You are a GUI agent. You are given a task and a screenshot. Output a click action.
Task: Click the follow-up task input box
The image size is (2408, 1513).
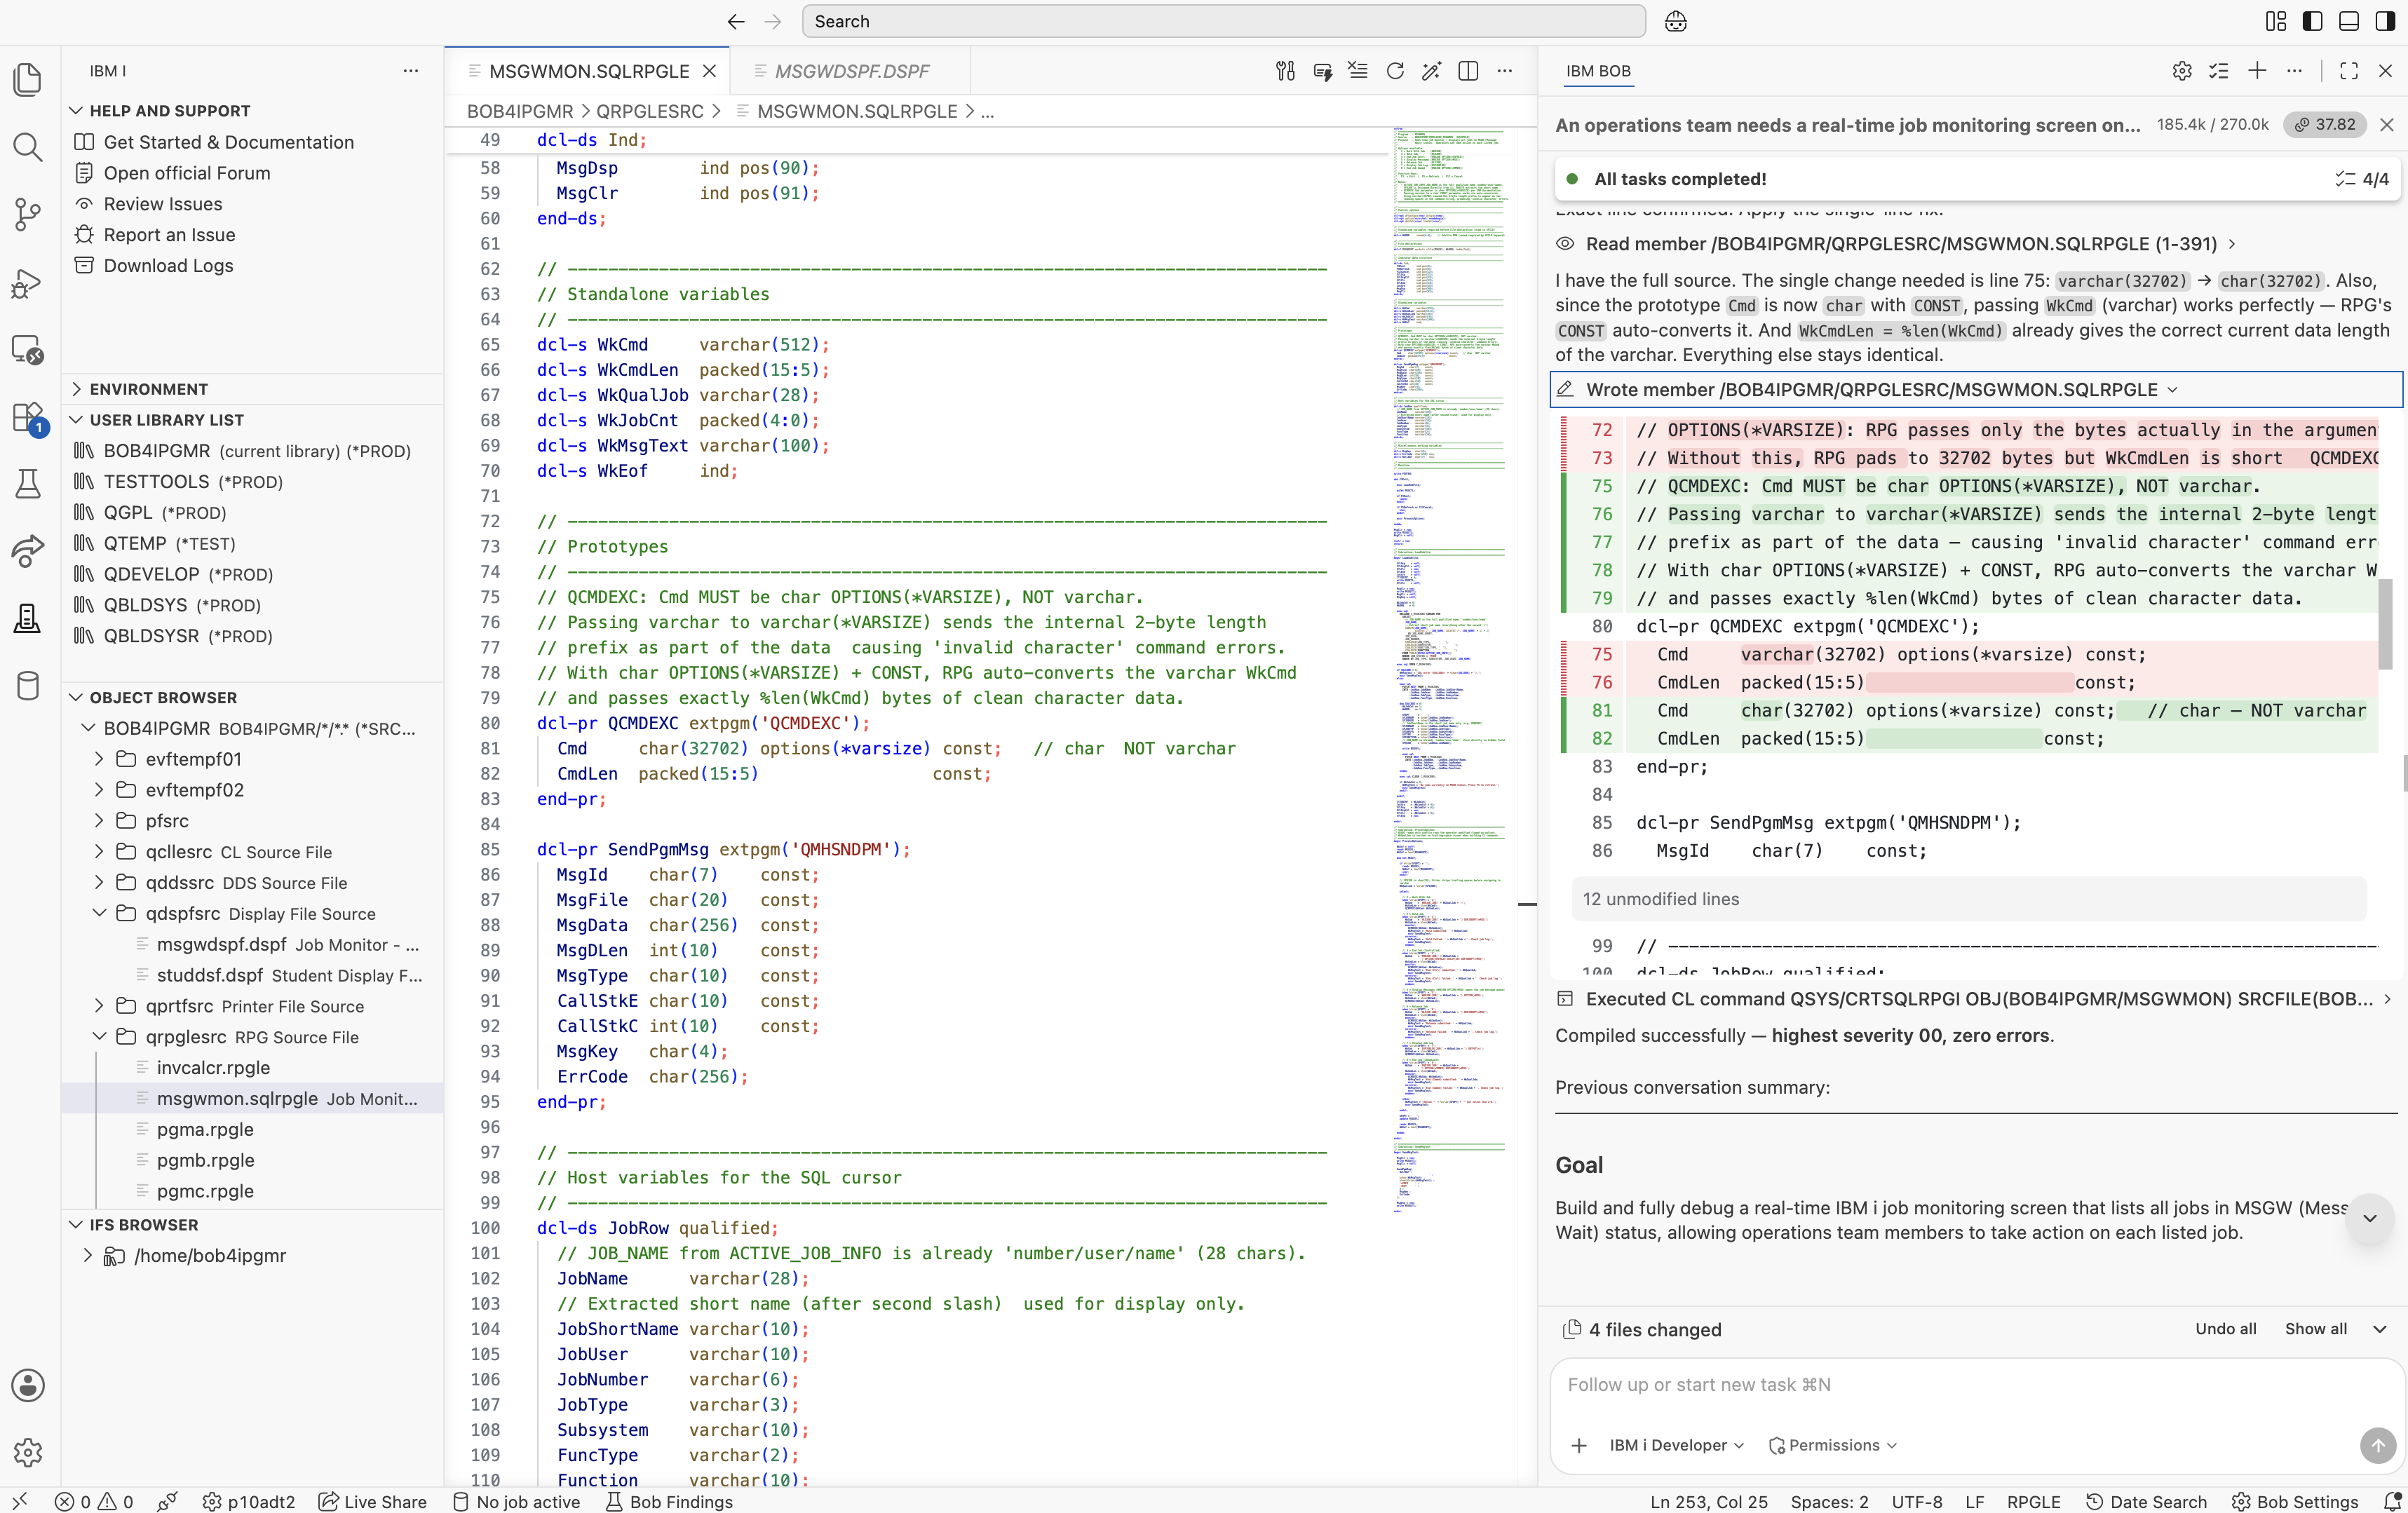tap(1975, 1385)
